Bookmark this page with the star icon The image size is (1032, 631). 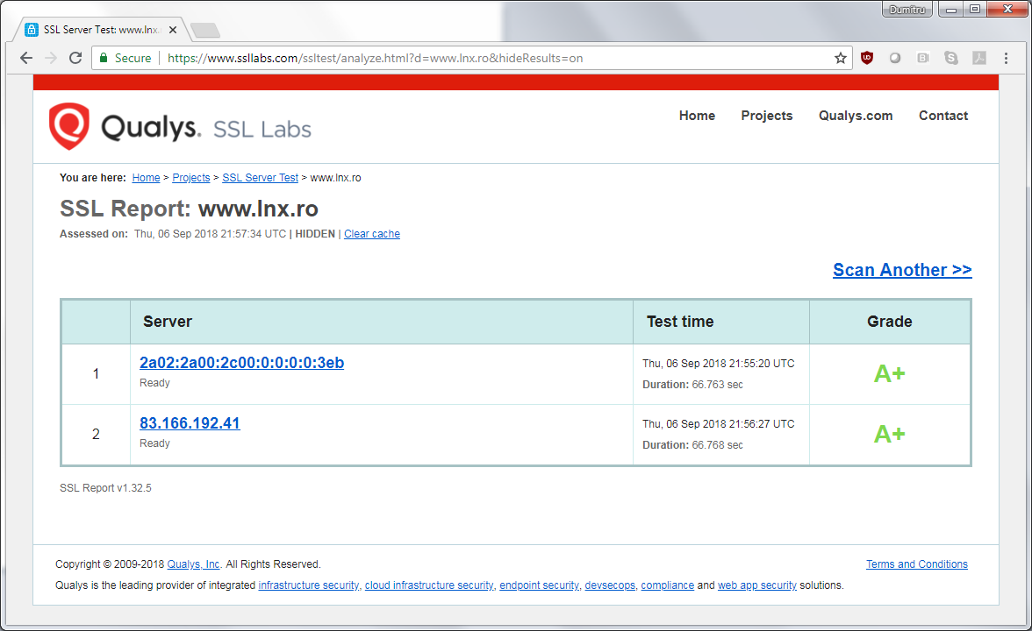(x=841, y=58)
